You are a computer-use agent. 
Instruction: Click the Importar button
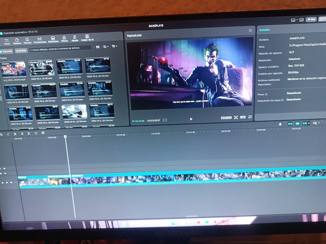tap(7, 51)
